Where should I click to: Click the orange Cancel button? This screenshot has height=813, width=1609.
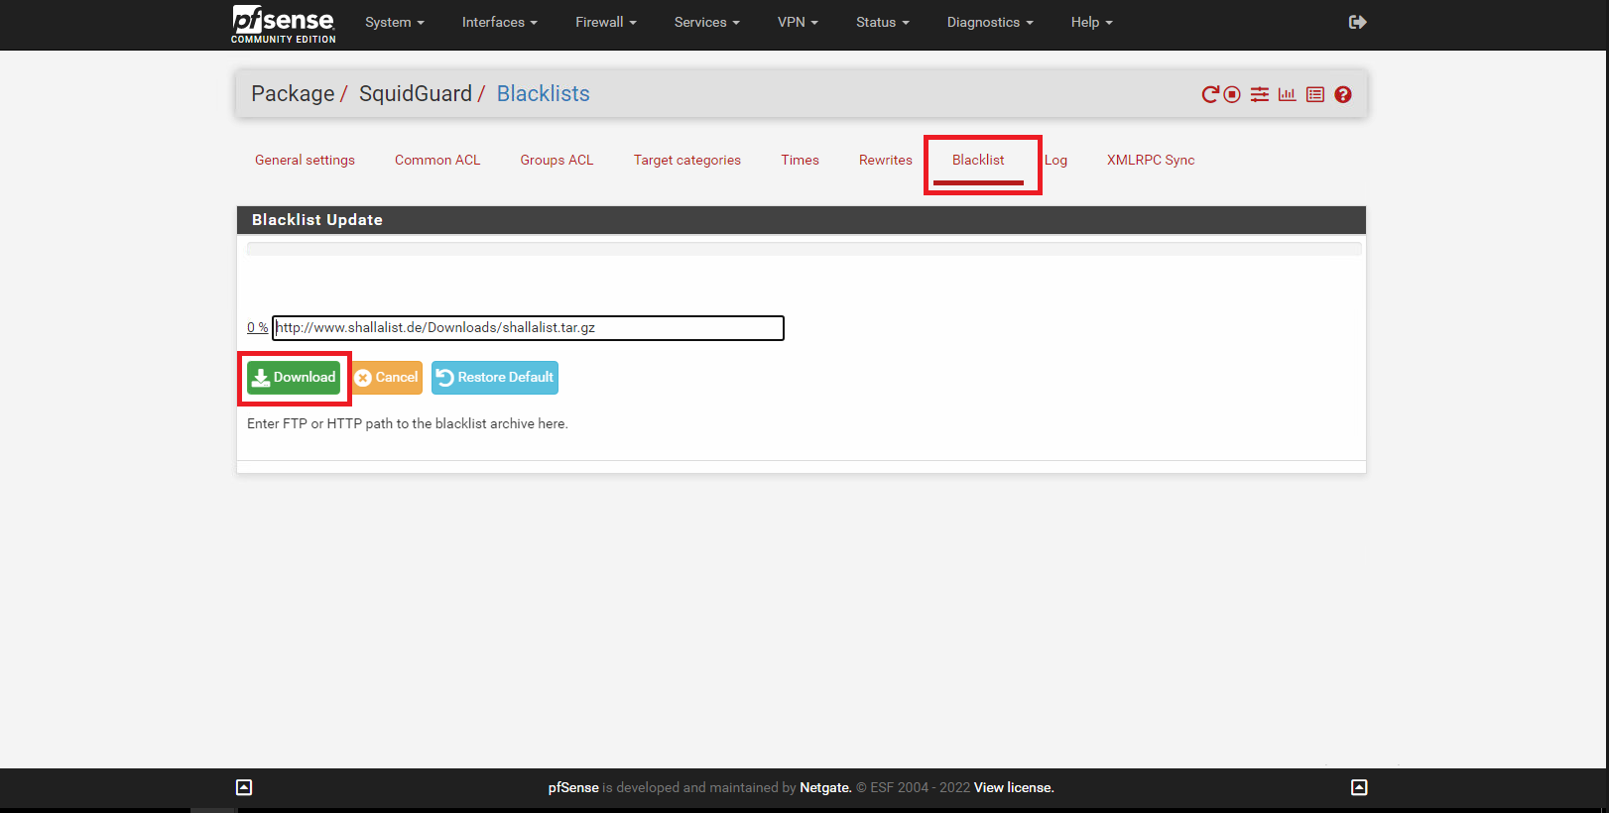pyautogui.click(x=387, y=377)
